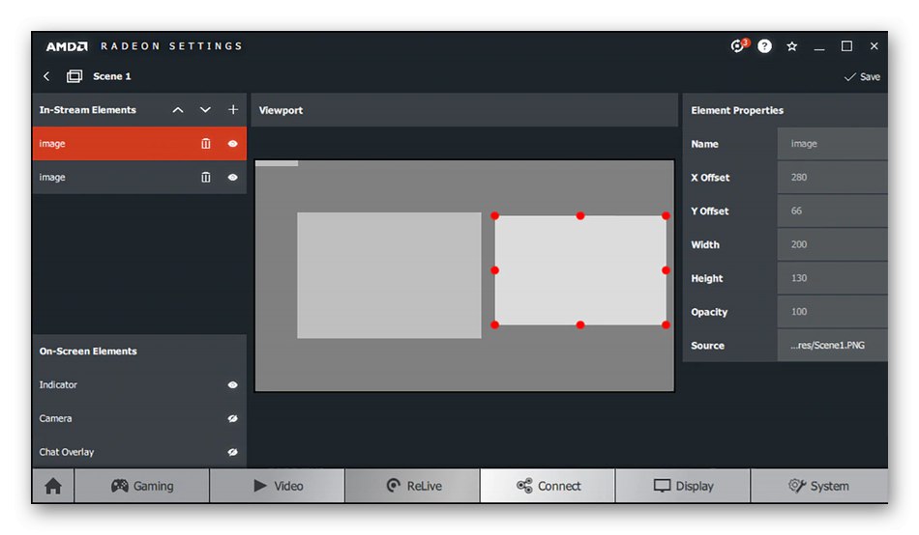Open the help question mark icon
The height and width of the screenshot is (535, 919).
point(764,46)
